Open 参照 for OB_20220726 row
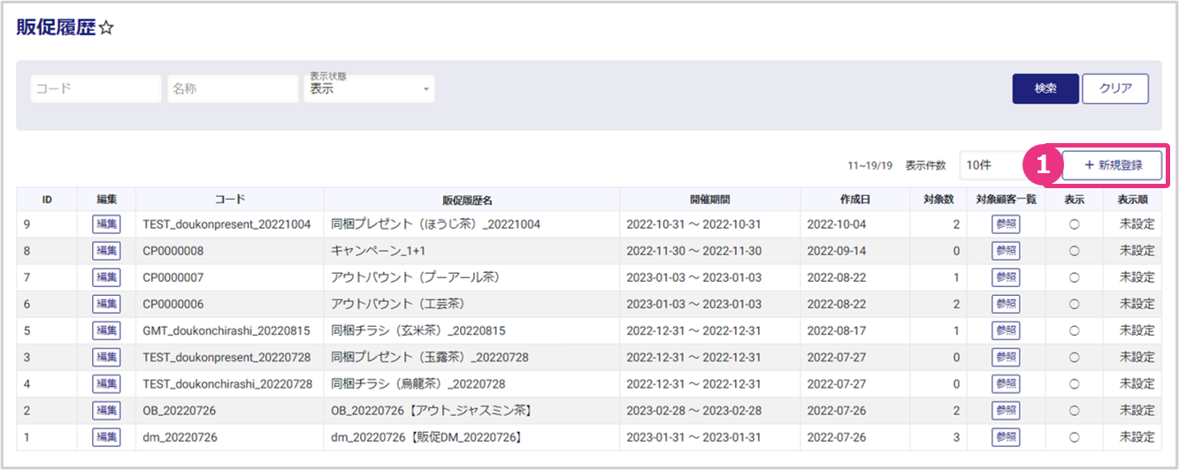The width and height of the screenshot is (1179, 470). 1006,410
